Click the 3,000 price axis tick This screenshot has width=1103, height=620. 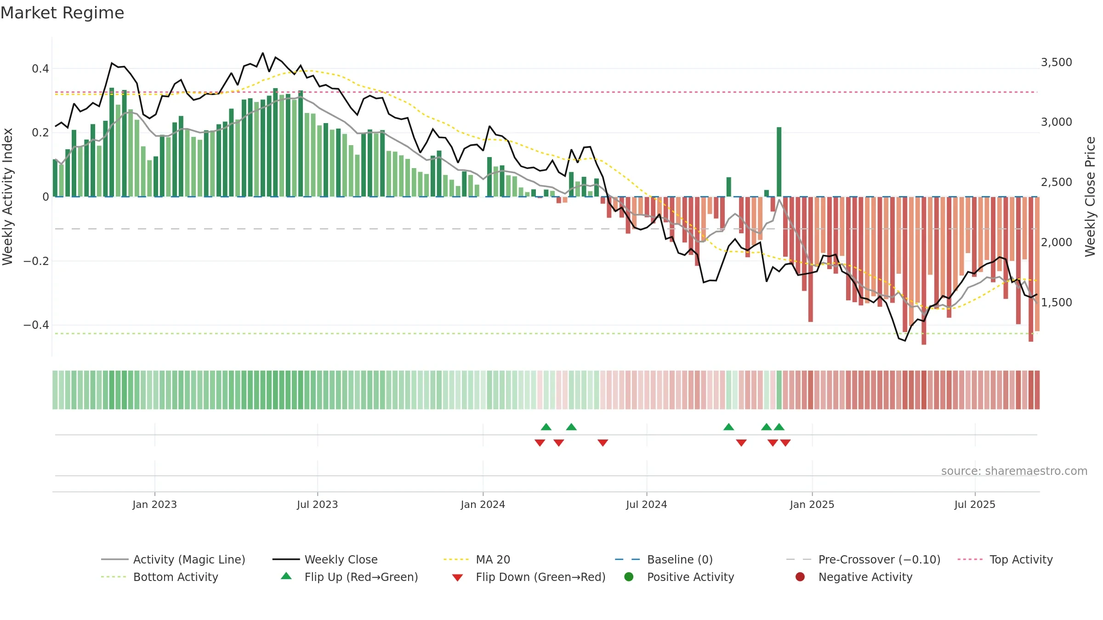[1056, 122]
